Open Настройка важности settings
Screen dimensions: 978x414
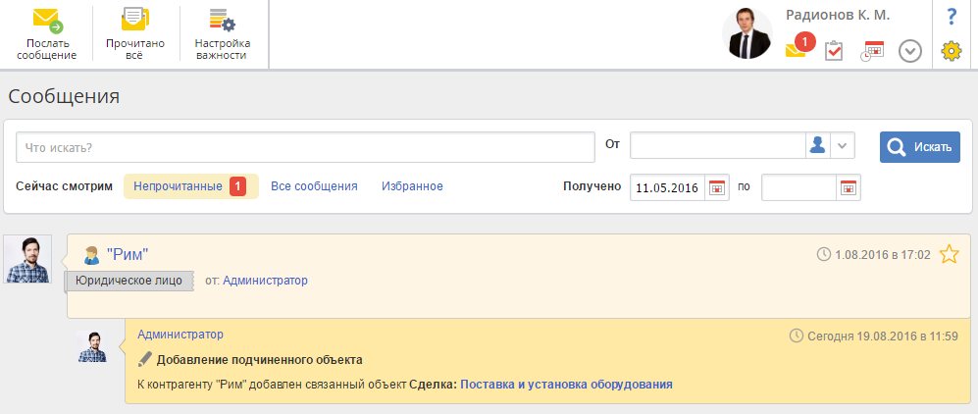[x=223, y=35]
